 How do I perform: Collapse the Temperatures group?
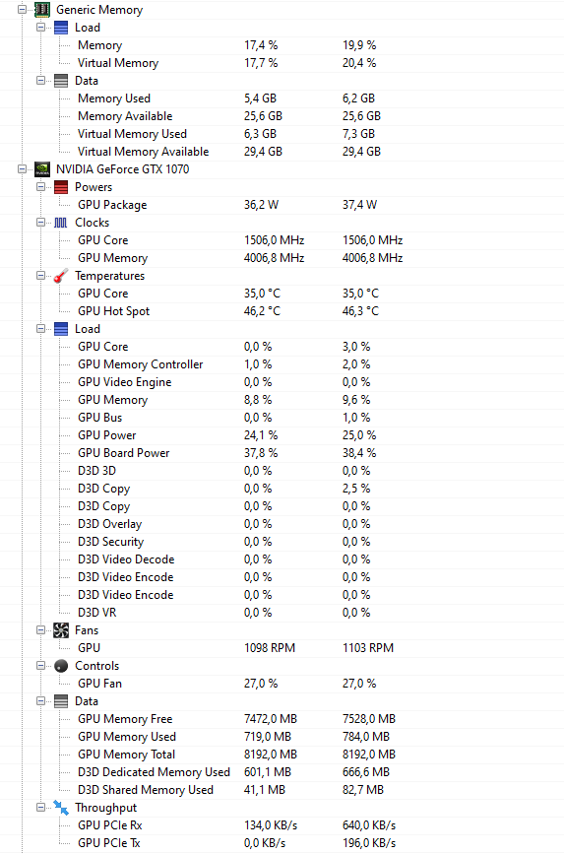(x=40, y=276)
